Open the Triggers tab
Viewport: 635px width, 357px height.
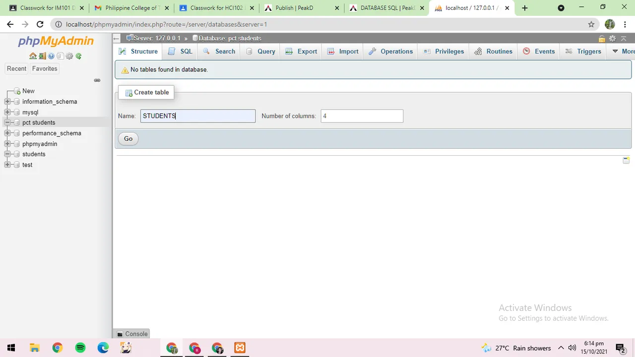583,51
